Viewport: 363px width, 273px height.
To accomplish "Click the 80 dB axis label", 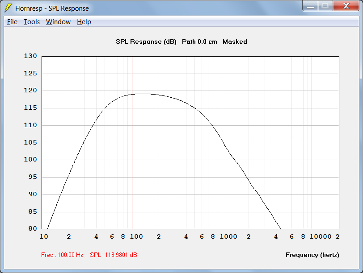I will pos(33,228).
